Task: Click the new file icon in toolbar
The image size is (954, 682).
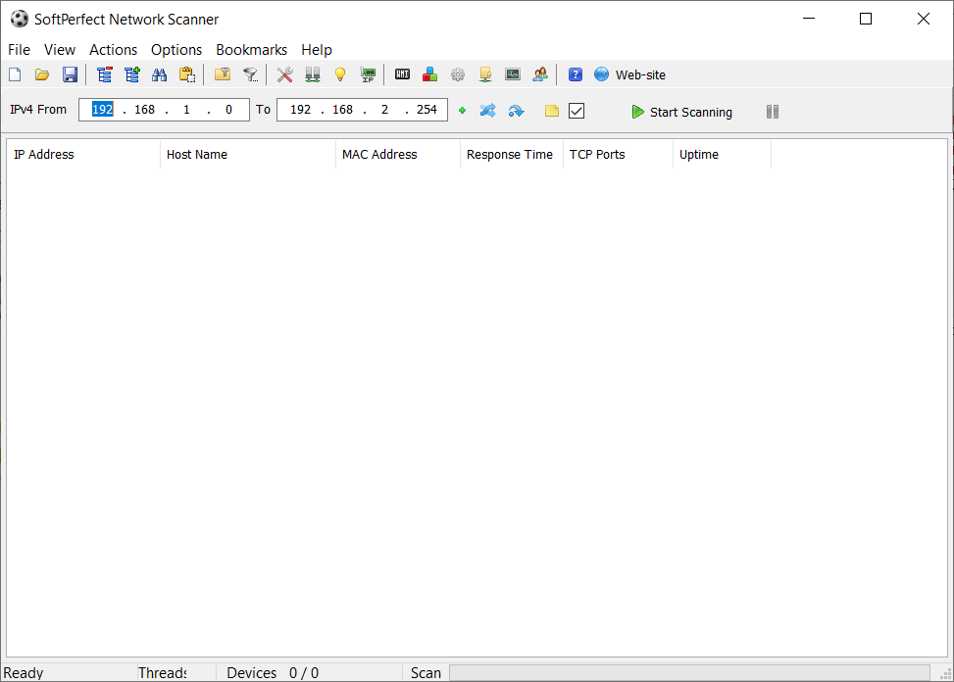Action: click(x=15, y=74)
